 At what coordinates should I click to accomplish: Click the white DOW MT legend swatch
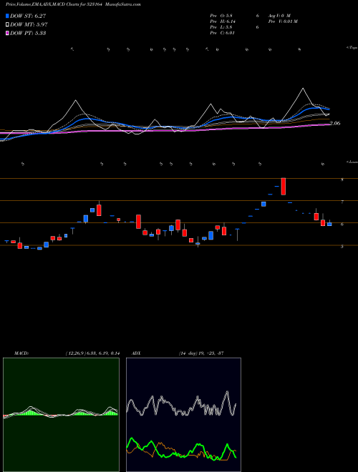(7, 25)
